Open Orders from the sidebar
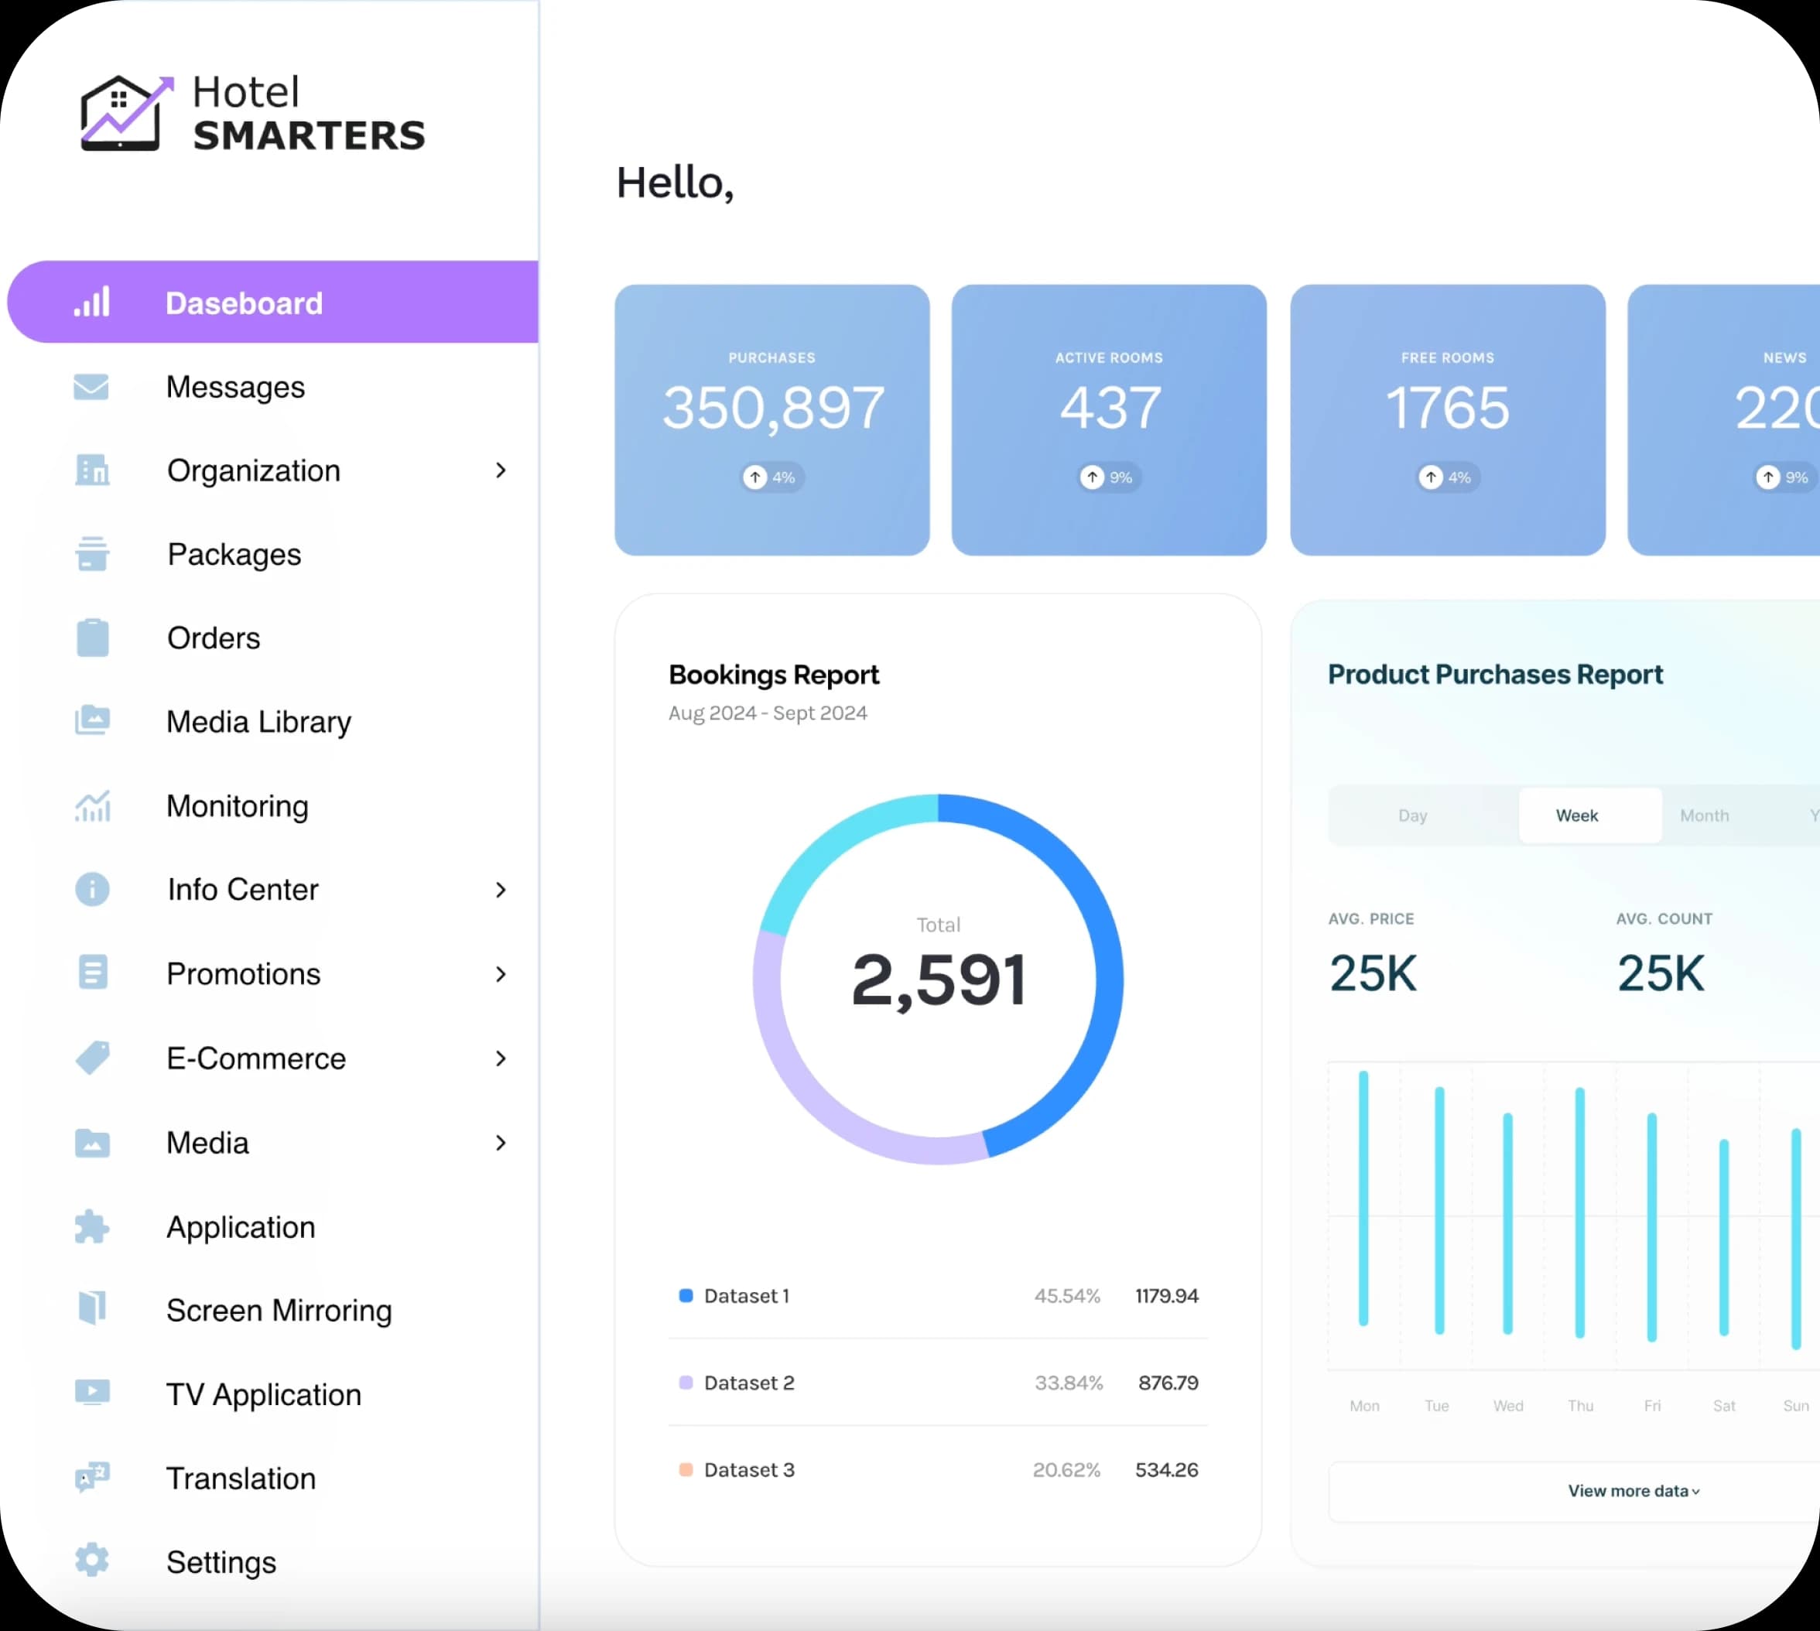The width and height of the screenshot is (1820, 1631). pos(214,638)
